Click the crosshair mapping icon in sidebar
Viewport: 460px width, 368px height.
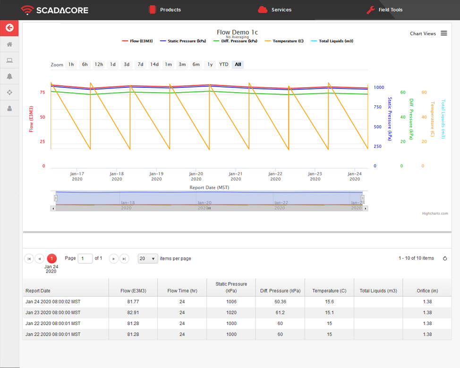(9, 92)
